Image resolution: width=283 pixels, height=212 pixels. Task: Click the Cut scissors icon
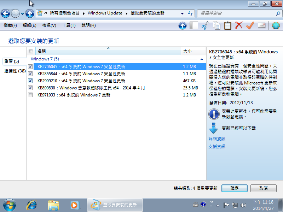tap(205, 25)
